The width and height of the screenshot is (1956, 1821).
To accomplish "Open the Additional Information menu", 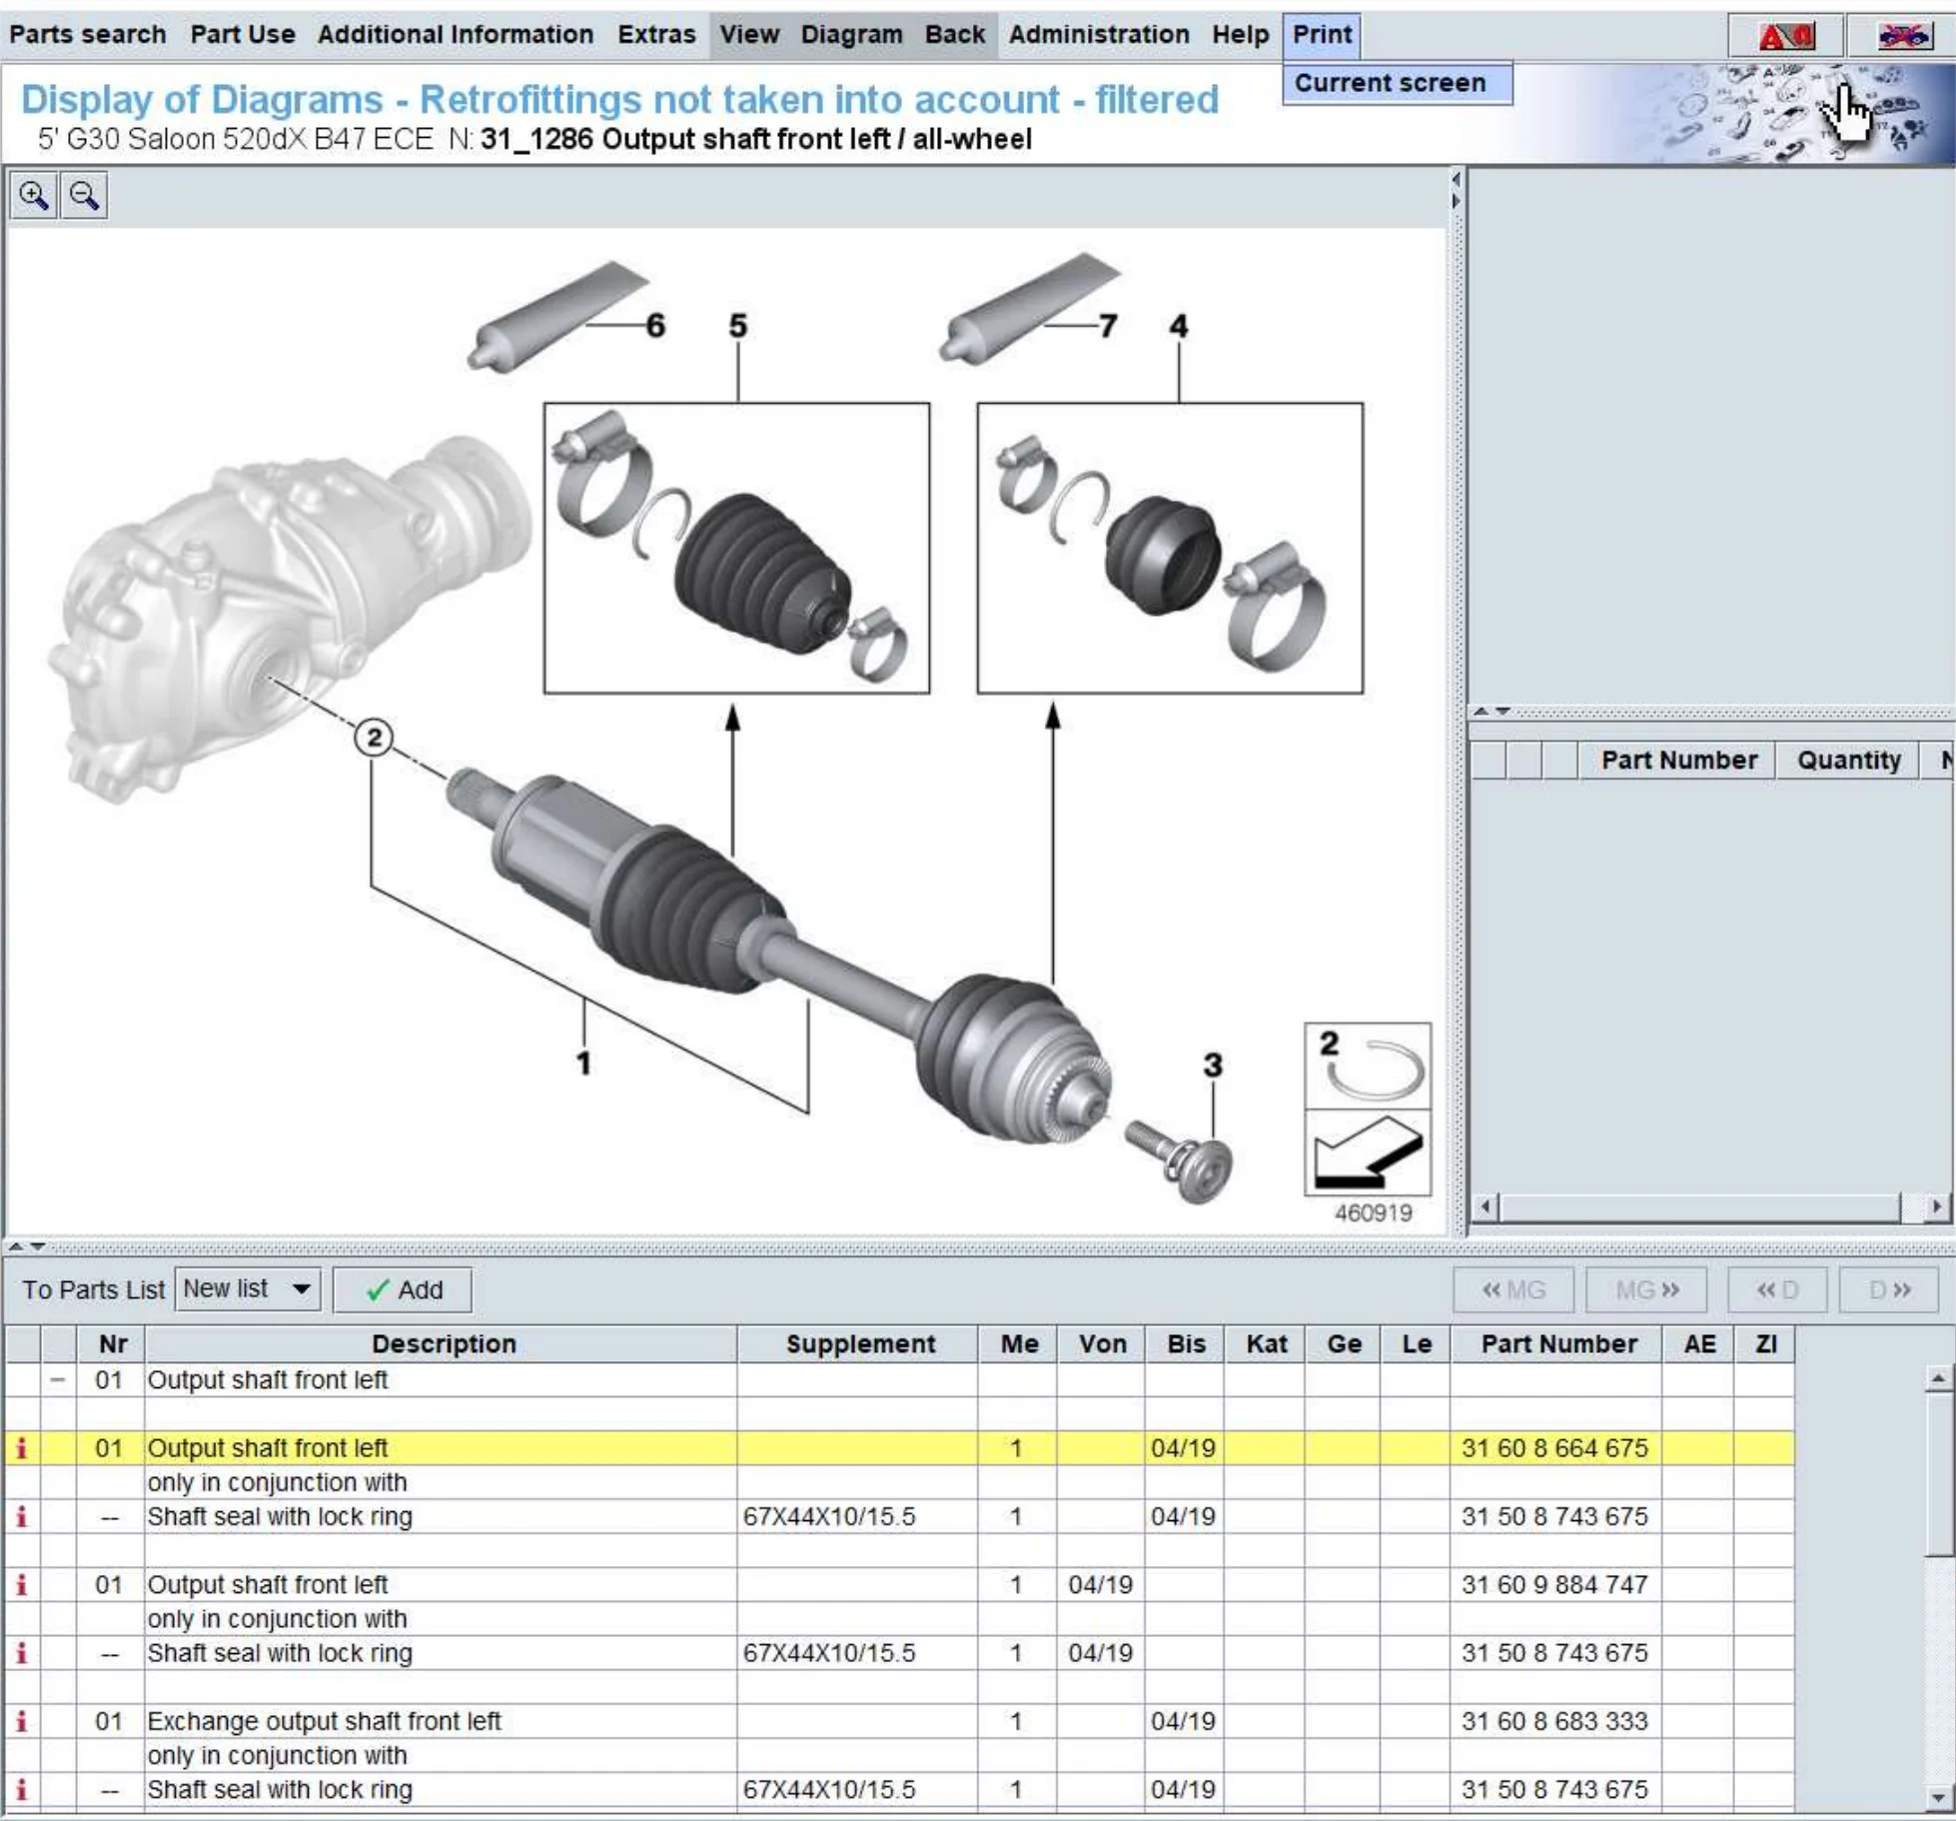I will 456,34.
